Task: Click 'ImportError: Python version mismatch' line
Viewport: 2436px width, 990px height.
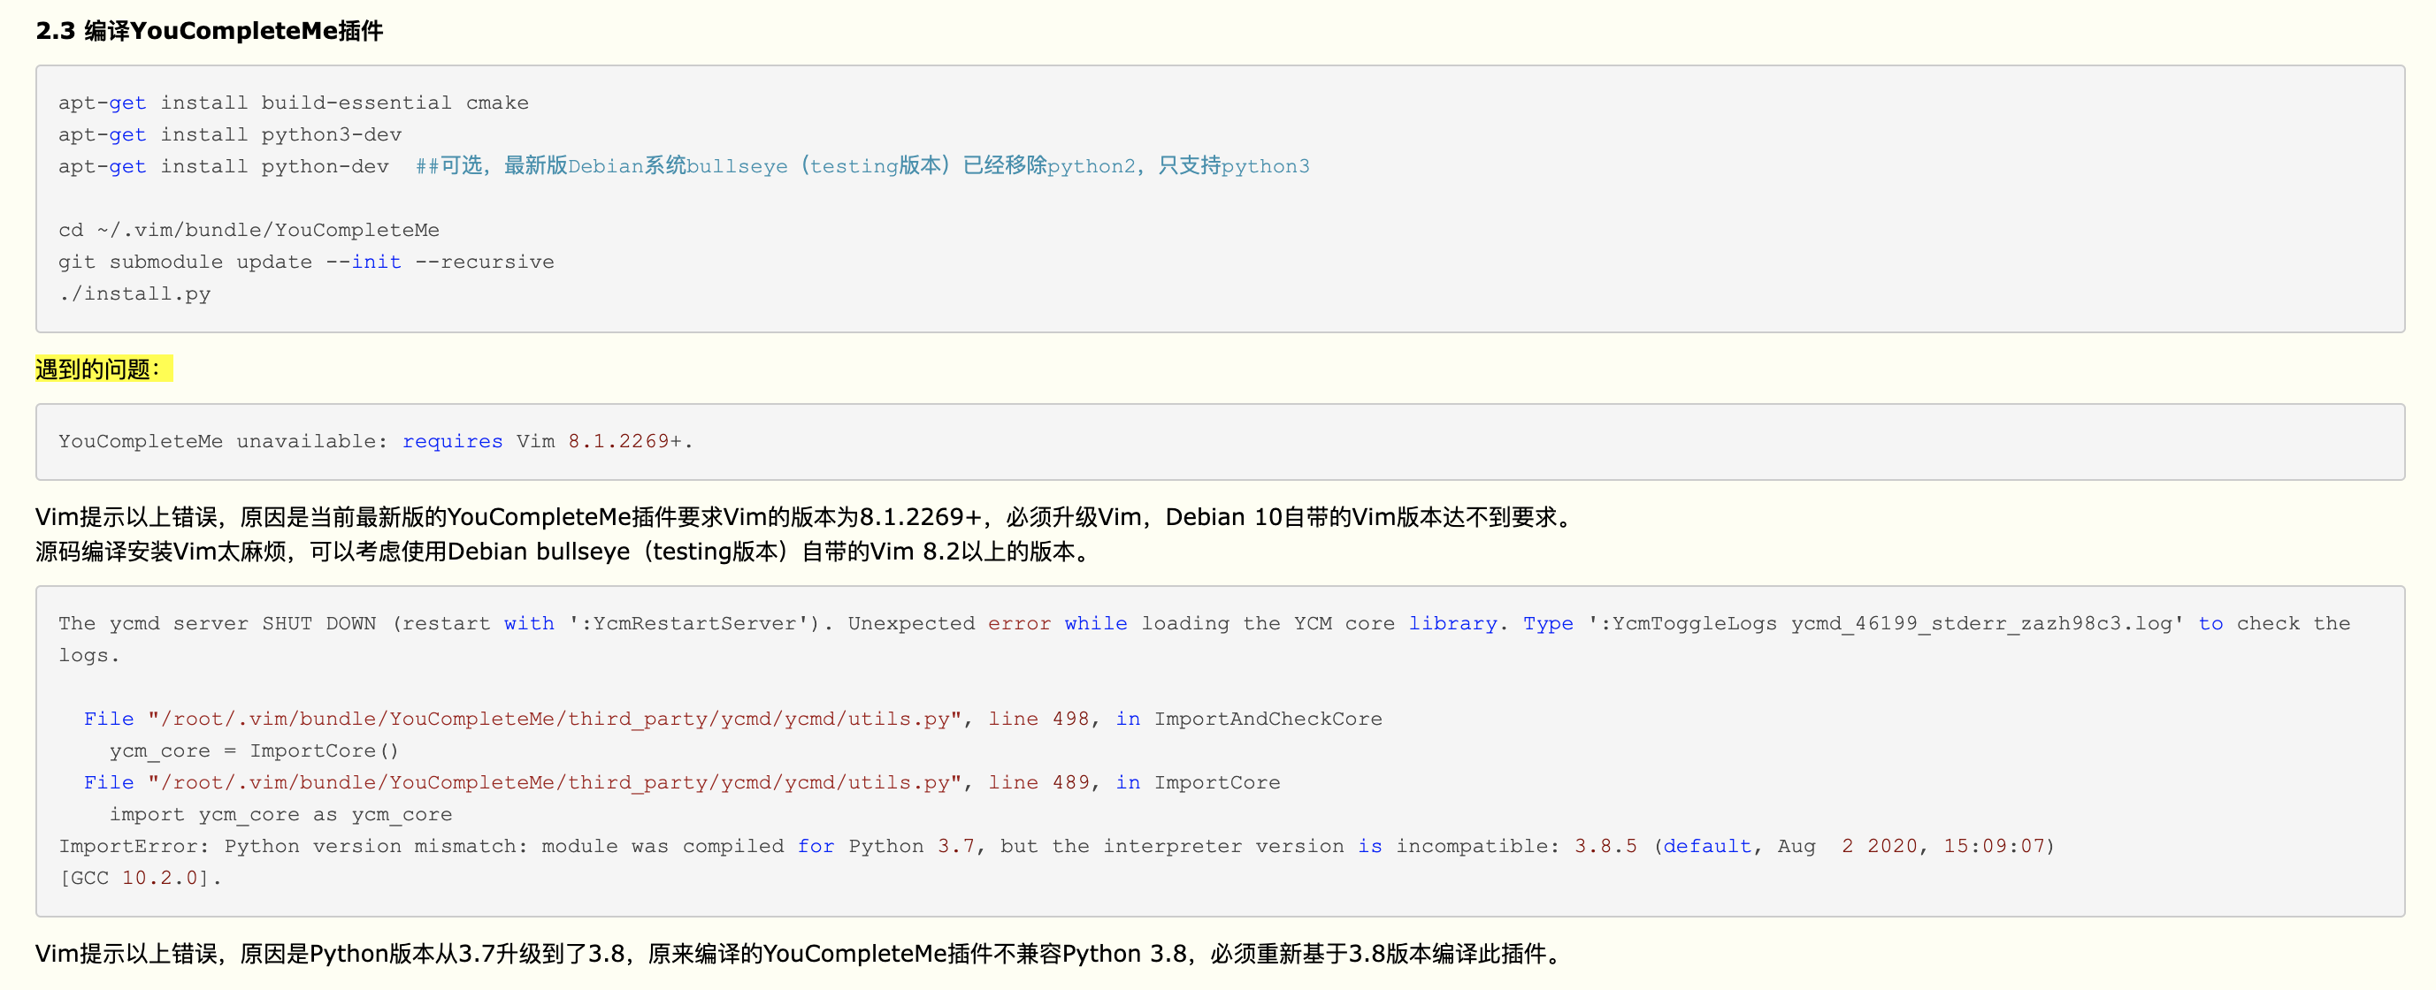Action: 1057,847
